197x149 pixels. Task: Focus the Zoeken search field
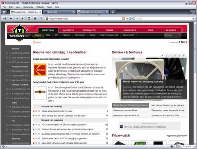(x=172, y=35)
